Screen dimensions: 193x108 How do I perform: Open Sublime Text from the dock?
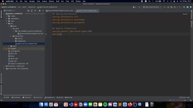click(x=120, y=104)
